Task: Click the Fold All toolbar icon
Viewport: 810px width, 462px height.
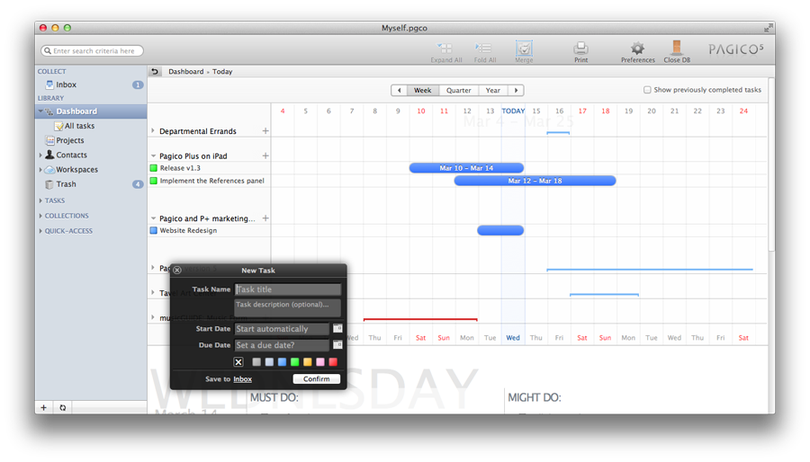Action: 483,49
